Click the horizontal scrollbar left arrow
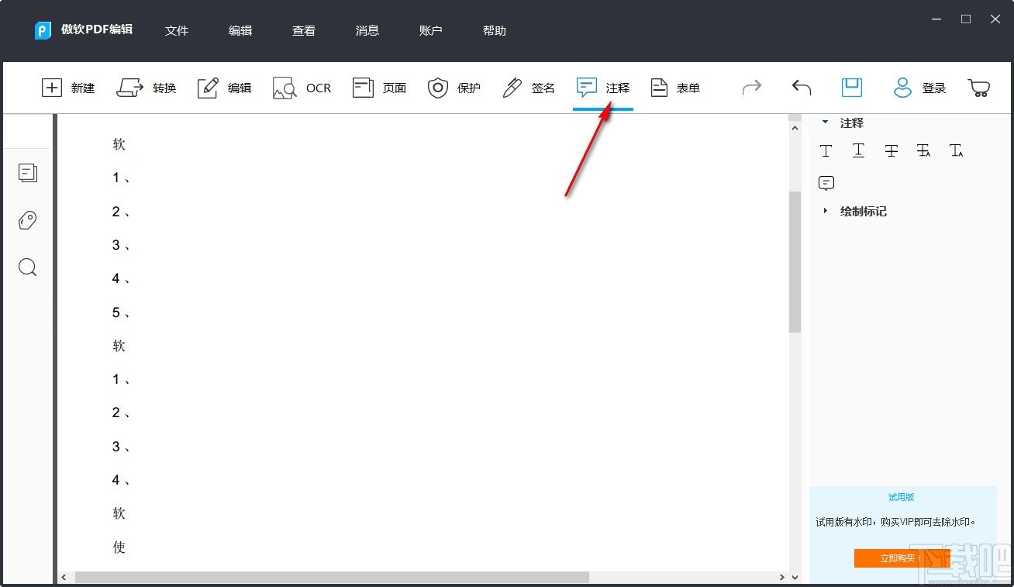Screen dimensions: 1014x587 [x=64, y=577]
